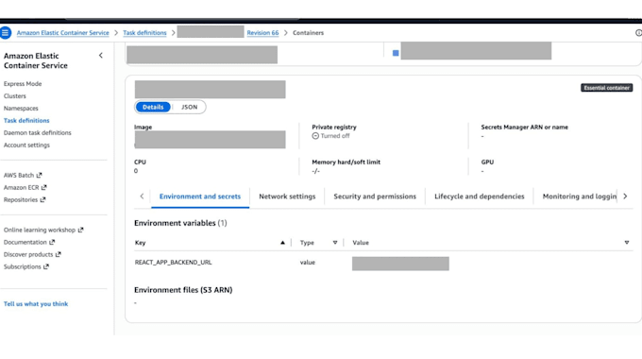Open Express Mode in the sidebar

[23, 83]
